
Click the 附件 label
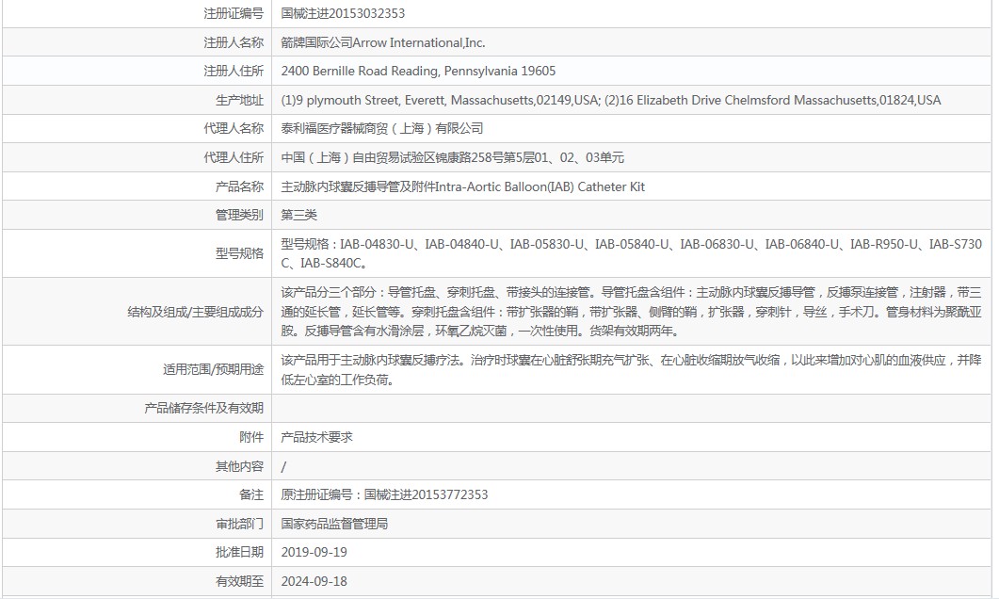tap(251, 437)
